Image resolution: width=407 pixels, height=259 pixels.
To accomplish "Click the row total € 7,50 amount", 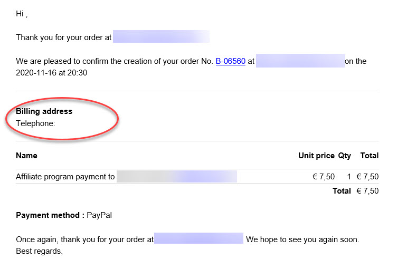I will tap(367, 177).
